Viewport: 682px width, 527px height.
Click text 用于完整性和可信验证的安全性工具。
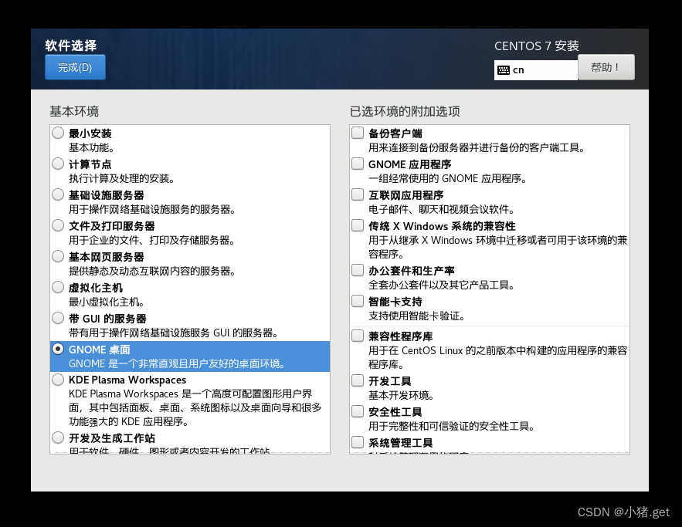click(452, 426)
